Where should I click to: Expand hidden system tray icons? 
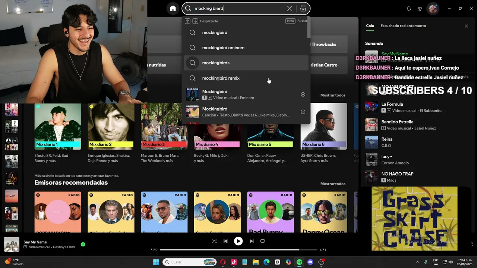[x=417, y=262]
